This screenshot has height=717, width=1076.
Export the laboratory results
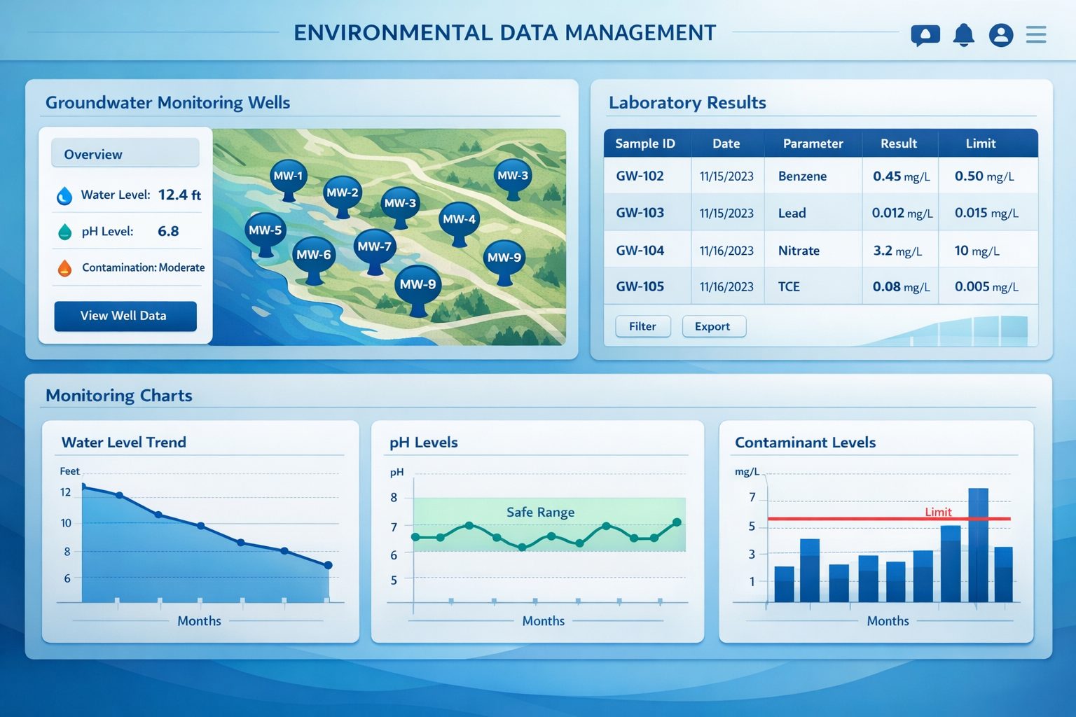713,326
